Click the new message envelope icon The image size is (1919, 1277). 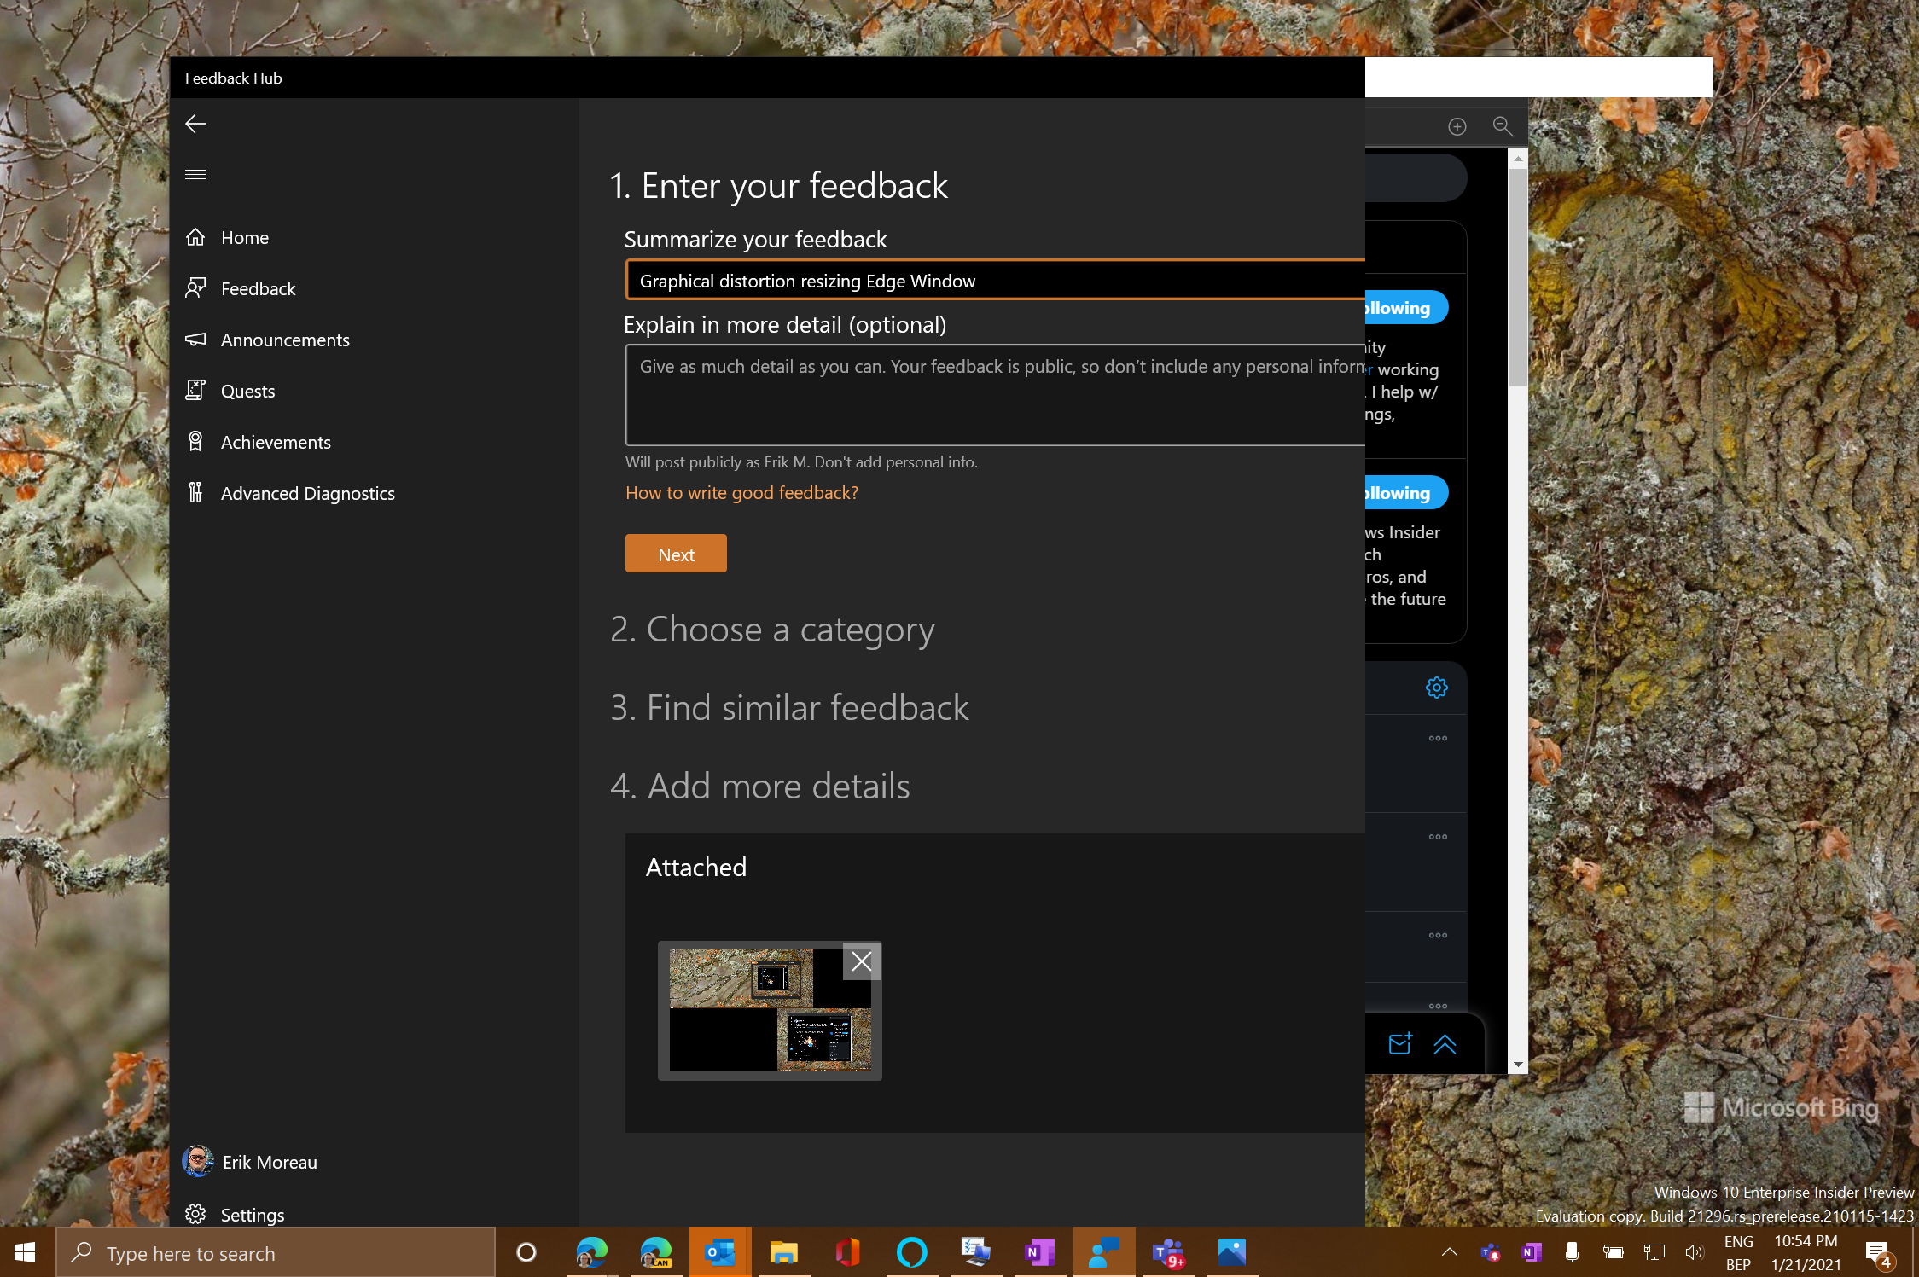(1399, 1044)
